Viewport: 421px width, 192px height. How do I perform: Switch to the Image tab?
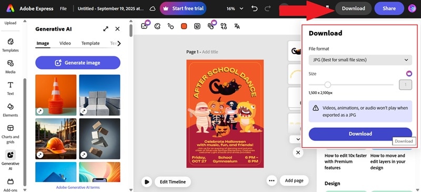tap(43, 43)
